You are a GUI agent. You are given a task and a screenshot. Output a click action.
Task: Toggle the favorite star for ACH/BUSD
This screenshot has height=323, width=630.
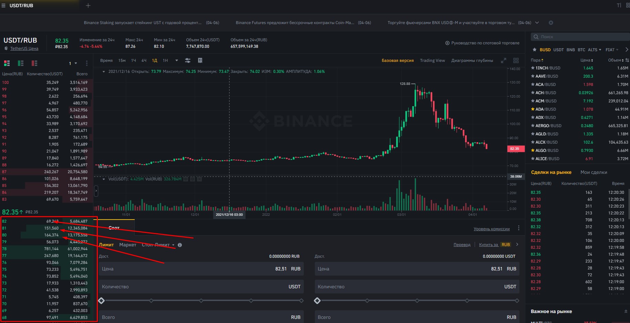pyautogui.click(x=533, y=93)
